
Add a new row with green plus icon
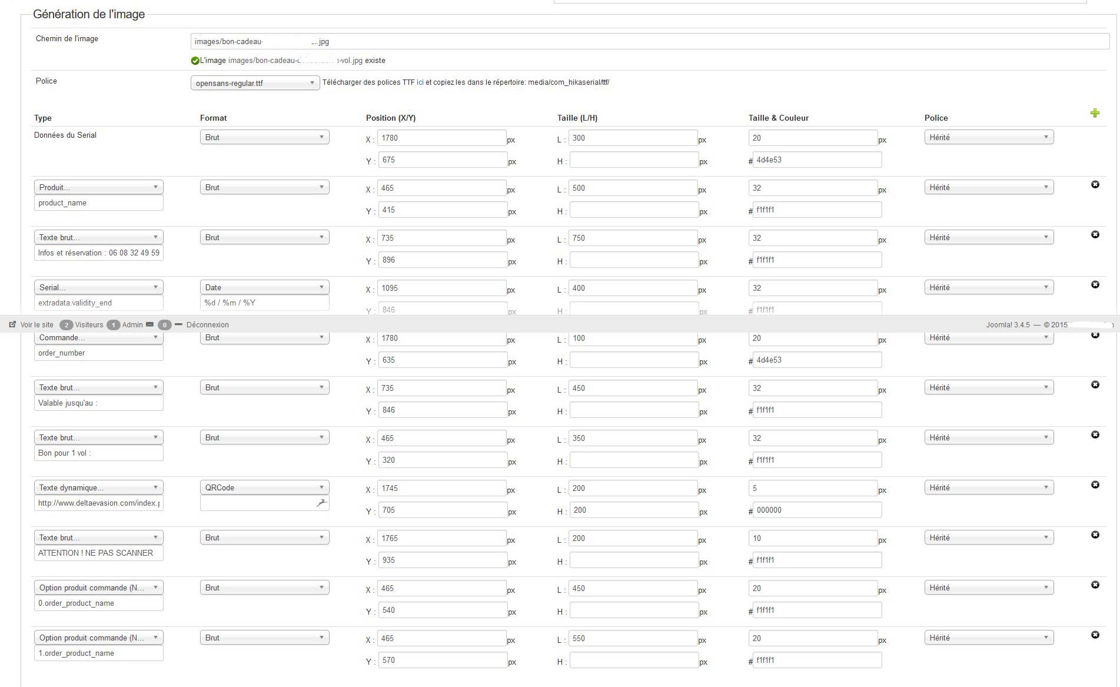(x=1095, y=113)
